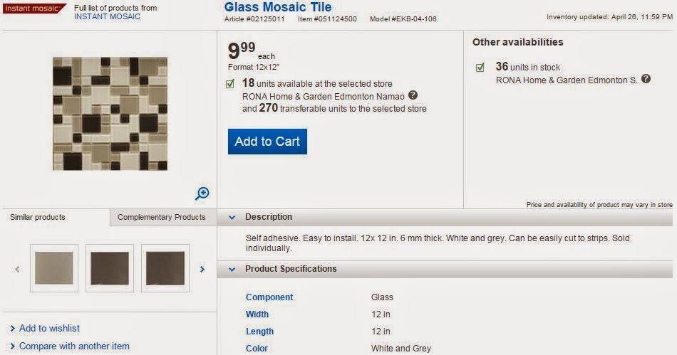The height and width of the screenshot is (355, 677).
Task: Switch to the Complementary Products tab
Action: coord(161,218)
